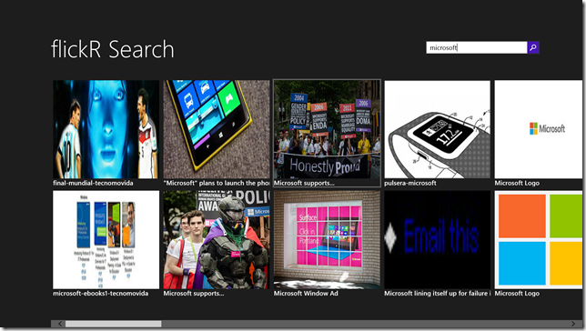Click the microsoft search text field
586x331 pixels.
(x=477, y=47)
